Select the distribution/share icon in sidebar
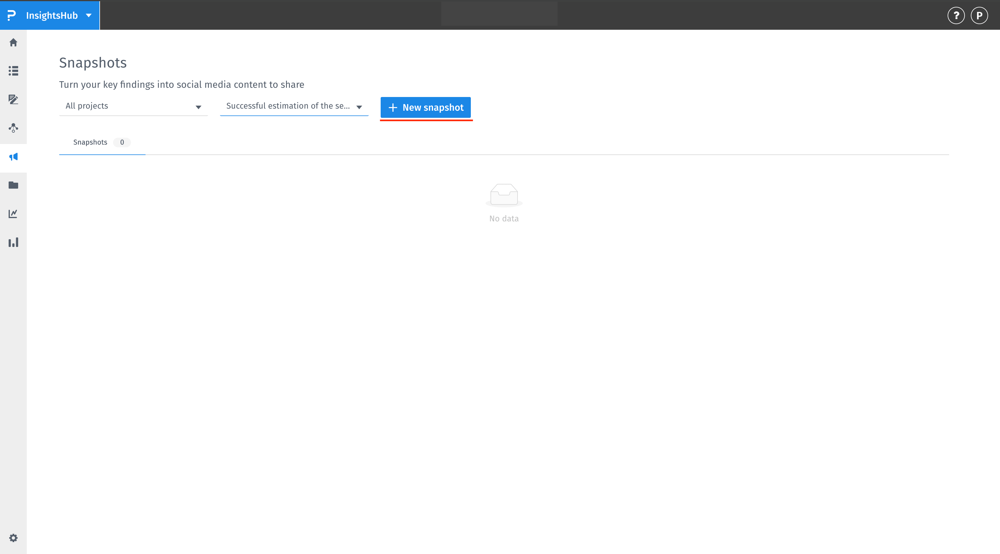This screenshot has width=1000, height=554. point(14,128)
